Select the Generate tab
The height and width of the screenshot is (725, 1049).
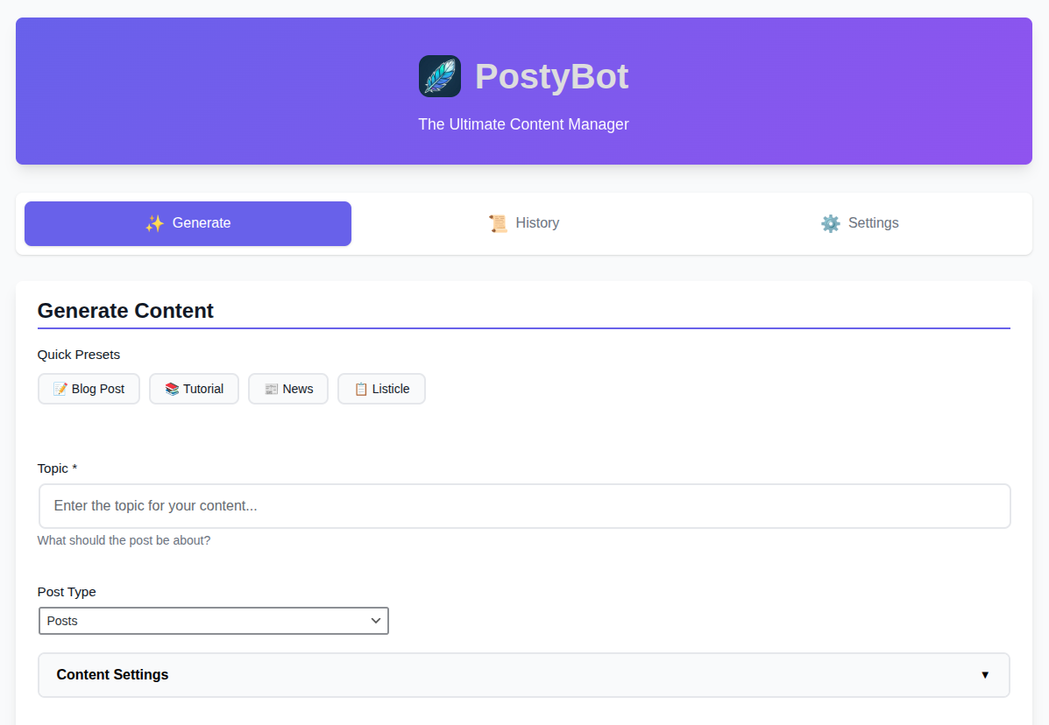click(x=188, y=223)
